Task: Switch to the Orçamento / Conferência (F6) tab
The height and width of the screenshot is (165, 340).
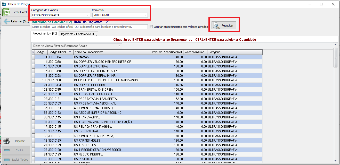Action: [x=78, y=34]
